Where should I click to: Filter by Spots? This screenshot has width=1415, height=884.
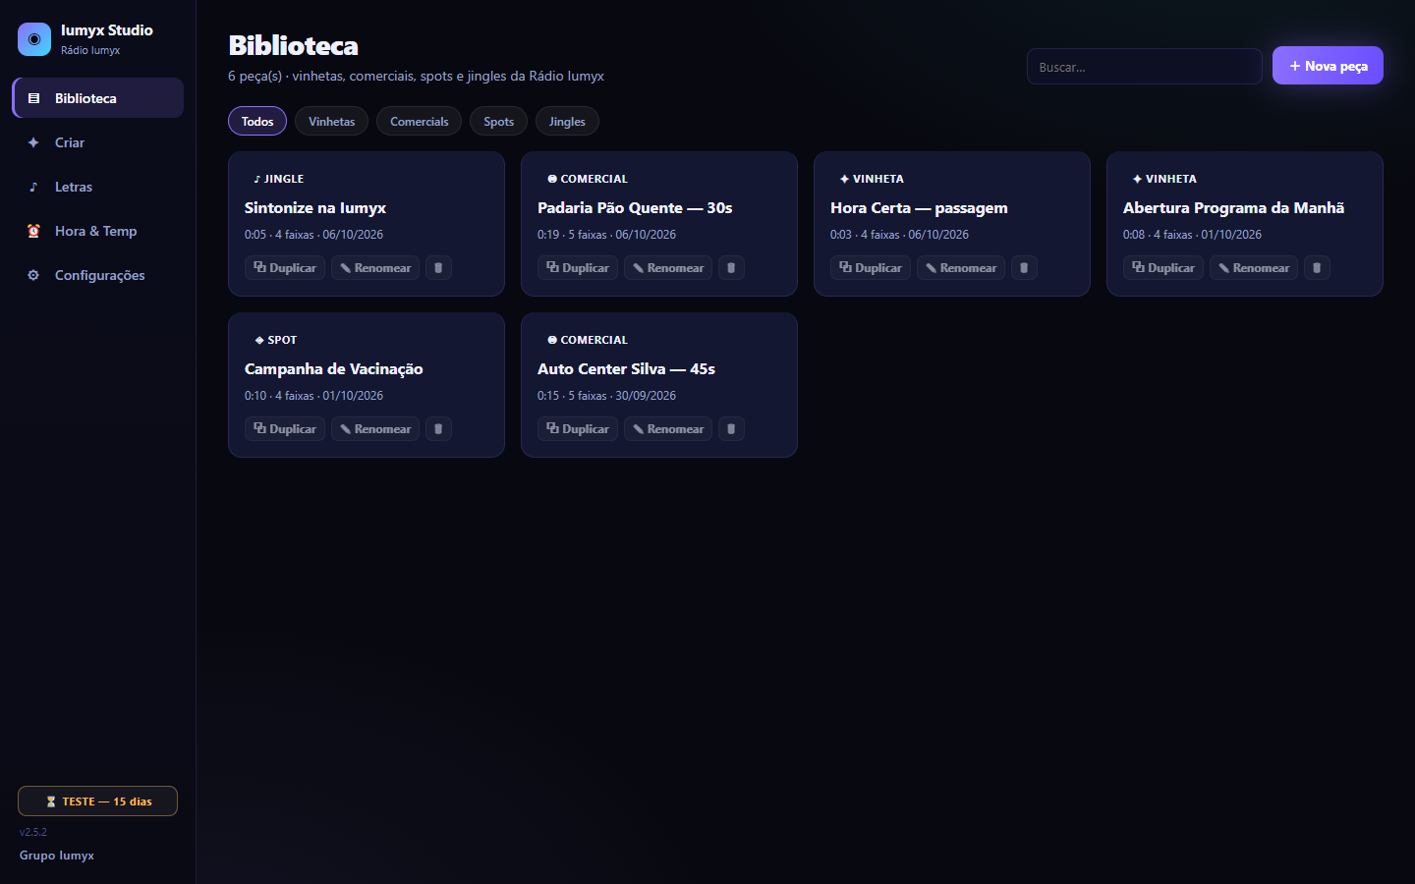[x=499, y=121]
